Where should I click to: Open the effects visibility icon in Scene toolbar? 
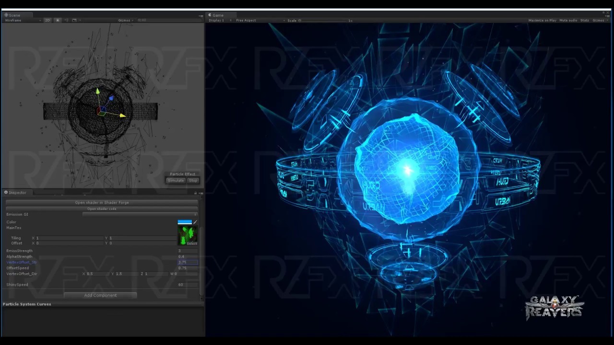pyautogui.click(x=74, y=20)
